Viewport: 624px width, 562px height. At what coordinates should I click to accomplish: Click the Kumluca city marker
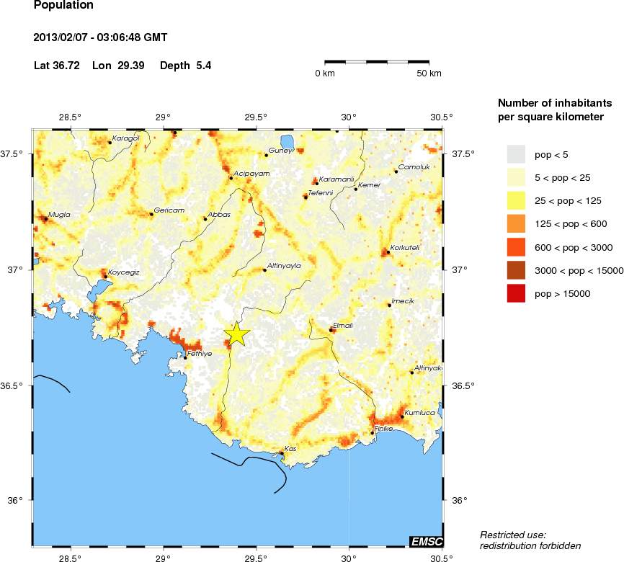pos(401,417)
